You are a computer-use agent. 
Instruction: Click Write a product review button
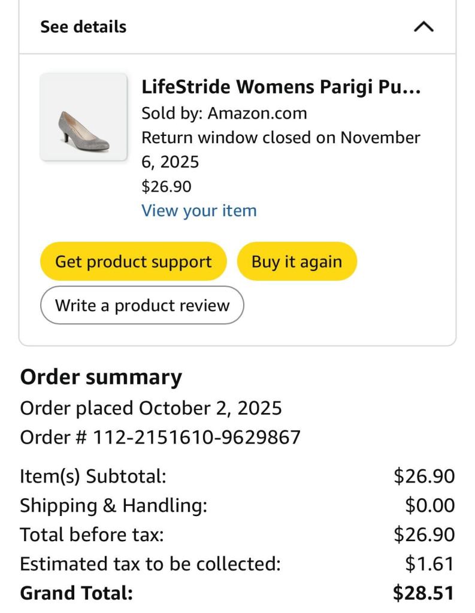142,305
